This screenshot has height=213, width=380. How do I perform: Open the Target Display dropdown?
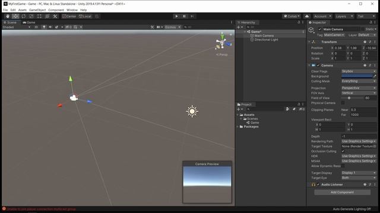tap(359, 173)
